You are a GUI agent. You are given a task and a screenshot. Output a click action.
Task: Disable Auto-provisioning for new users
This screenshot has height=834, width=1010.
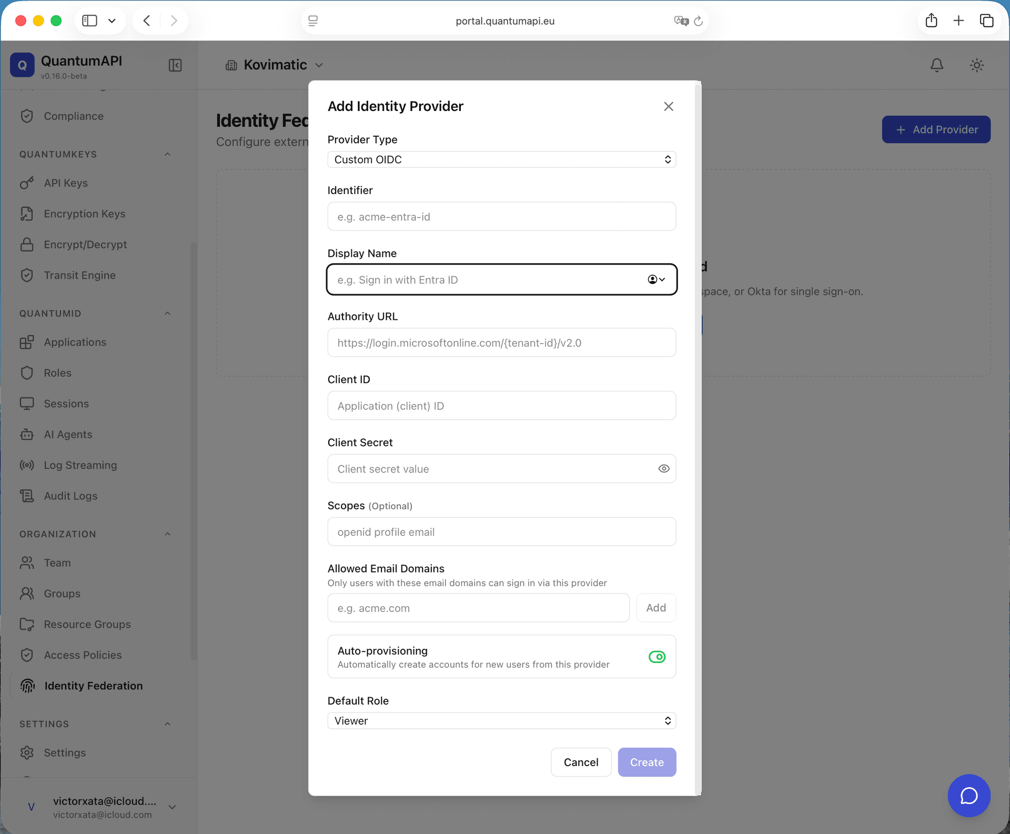point(656,657)
